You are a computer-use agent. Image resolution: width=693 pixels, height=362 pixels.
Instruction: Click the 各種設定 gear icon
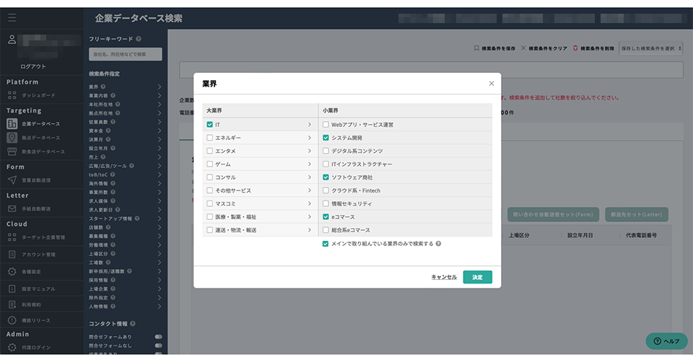pos(12,272)
